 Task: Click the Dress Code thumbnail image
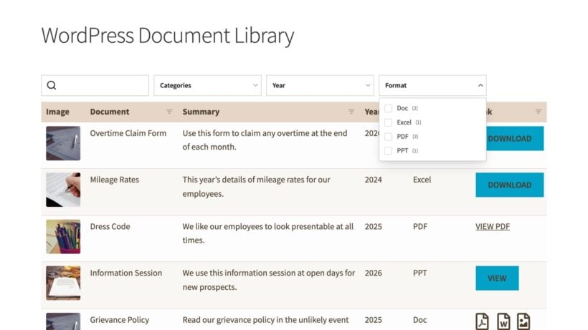63,236
